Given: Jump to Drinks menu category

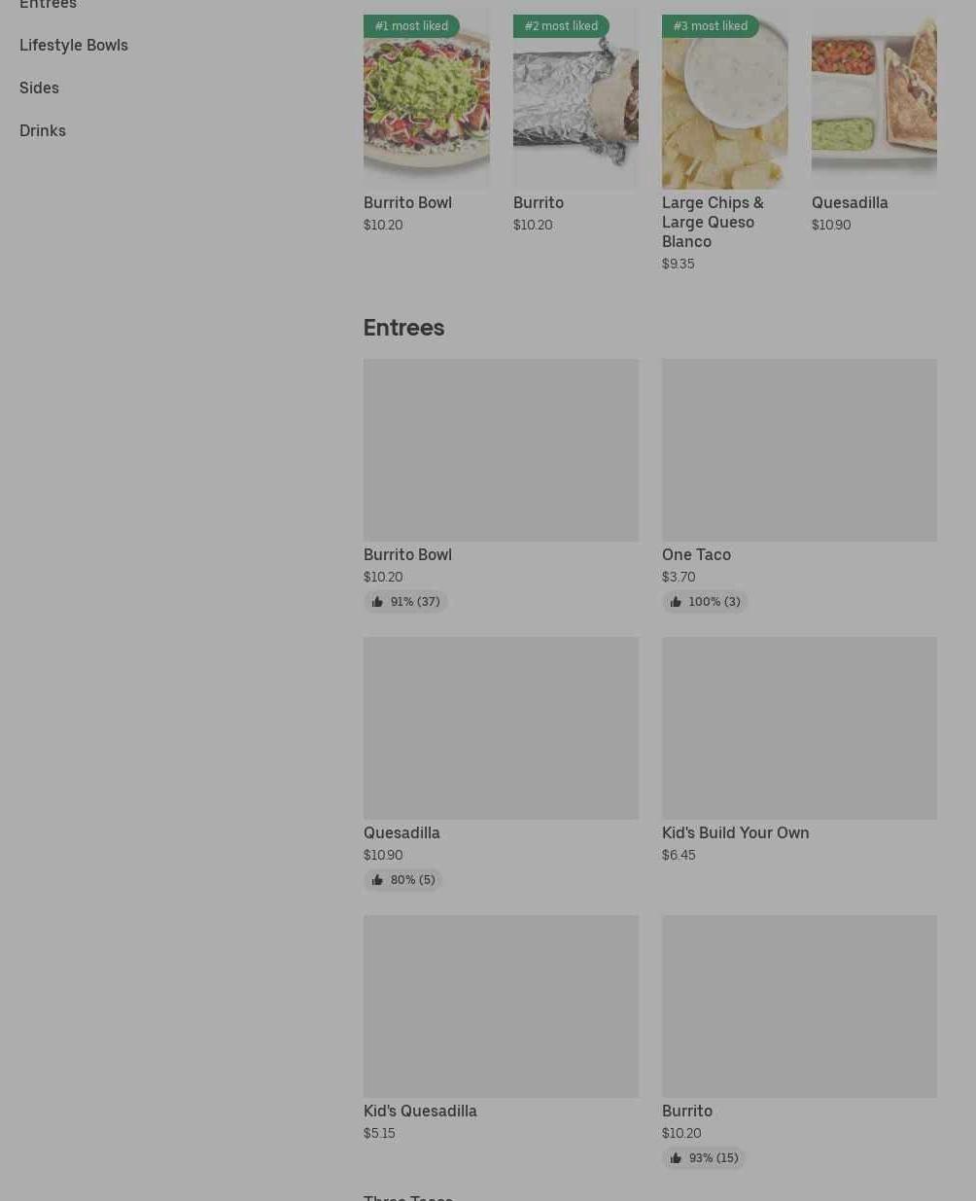Looking at the screenshot, I should pos(43,130).
